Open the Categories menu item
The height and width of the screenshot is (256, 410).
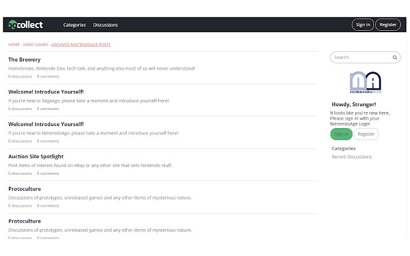[74, 25]
